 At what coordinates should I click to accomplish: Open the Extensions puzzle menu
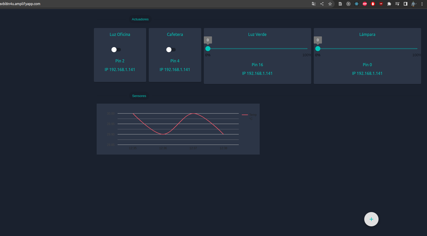[389, 4]
